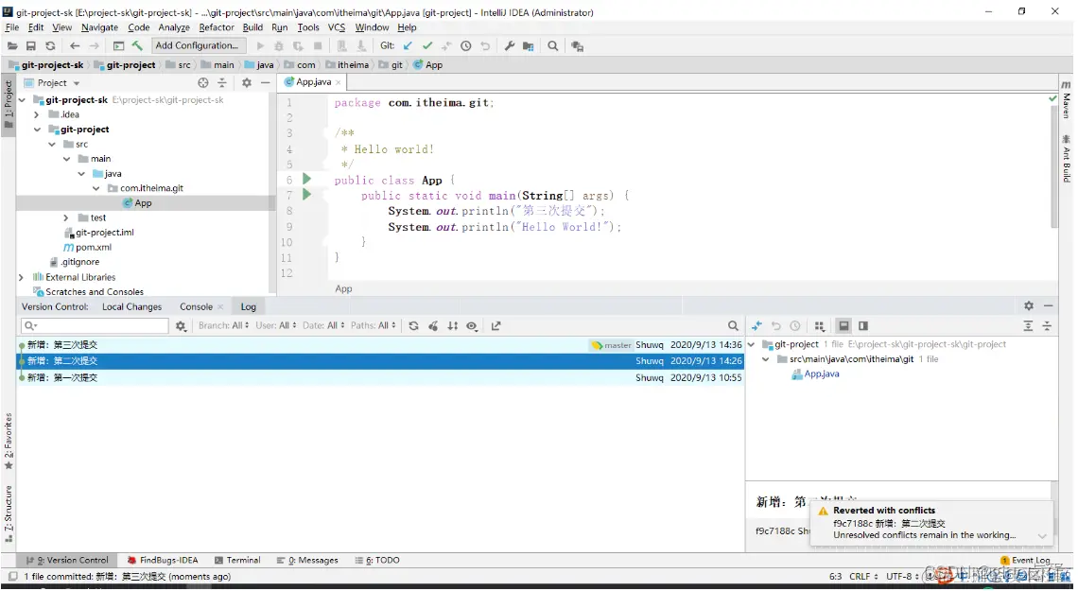Screen dimensions: 1078x591
Task: Click the Add Configuration... button
Action: pos(198,46)
